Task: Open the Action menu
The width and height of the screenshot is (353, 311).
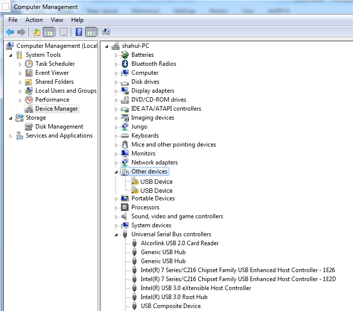Action: click(34, 20)
